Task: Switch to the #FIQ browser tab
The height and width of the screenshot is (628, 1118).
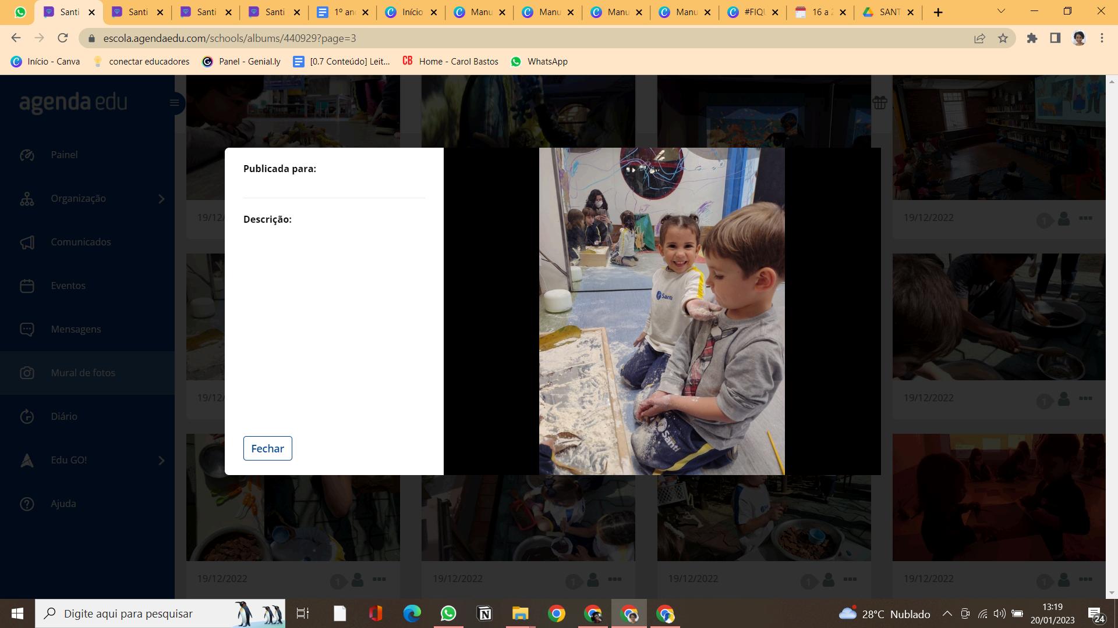Action: (x=753, y=12)
